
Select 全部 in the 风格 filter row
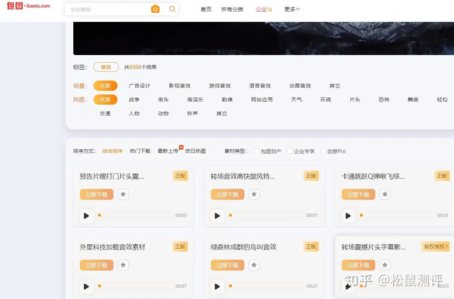(105, 100)
